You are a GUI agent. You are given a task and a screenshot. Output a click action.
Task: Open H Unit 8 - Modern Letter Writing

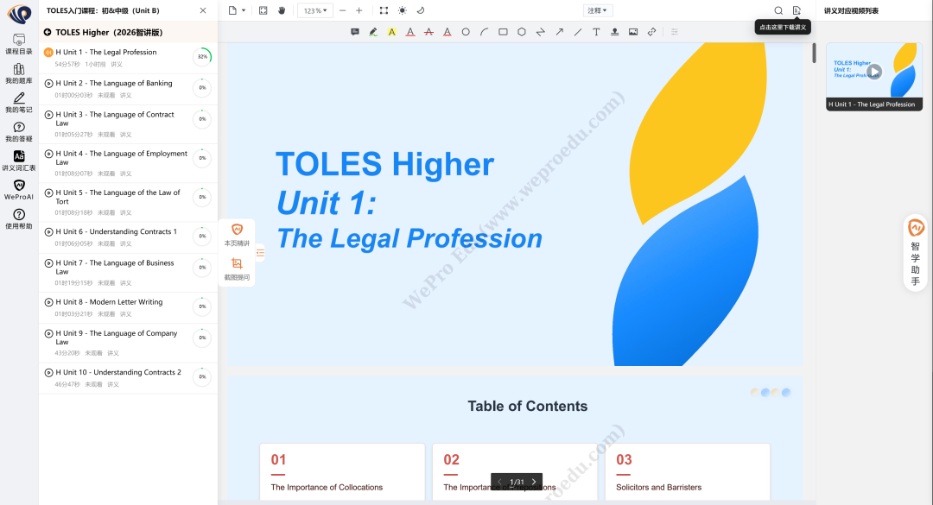click(x=128, y=307)
